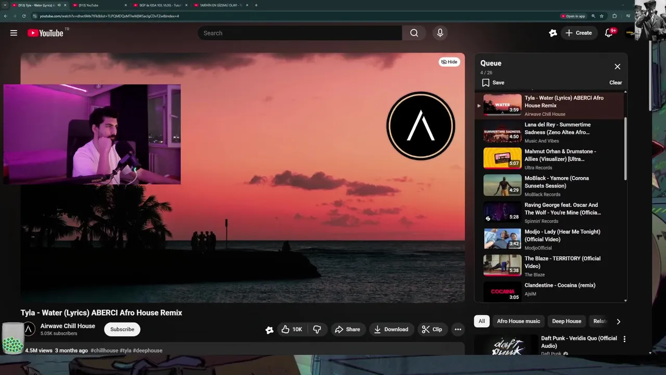
Task: Play Raving George You're Mine from queue
Action: pyautogui.click(x=550, y=213)
